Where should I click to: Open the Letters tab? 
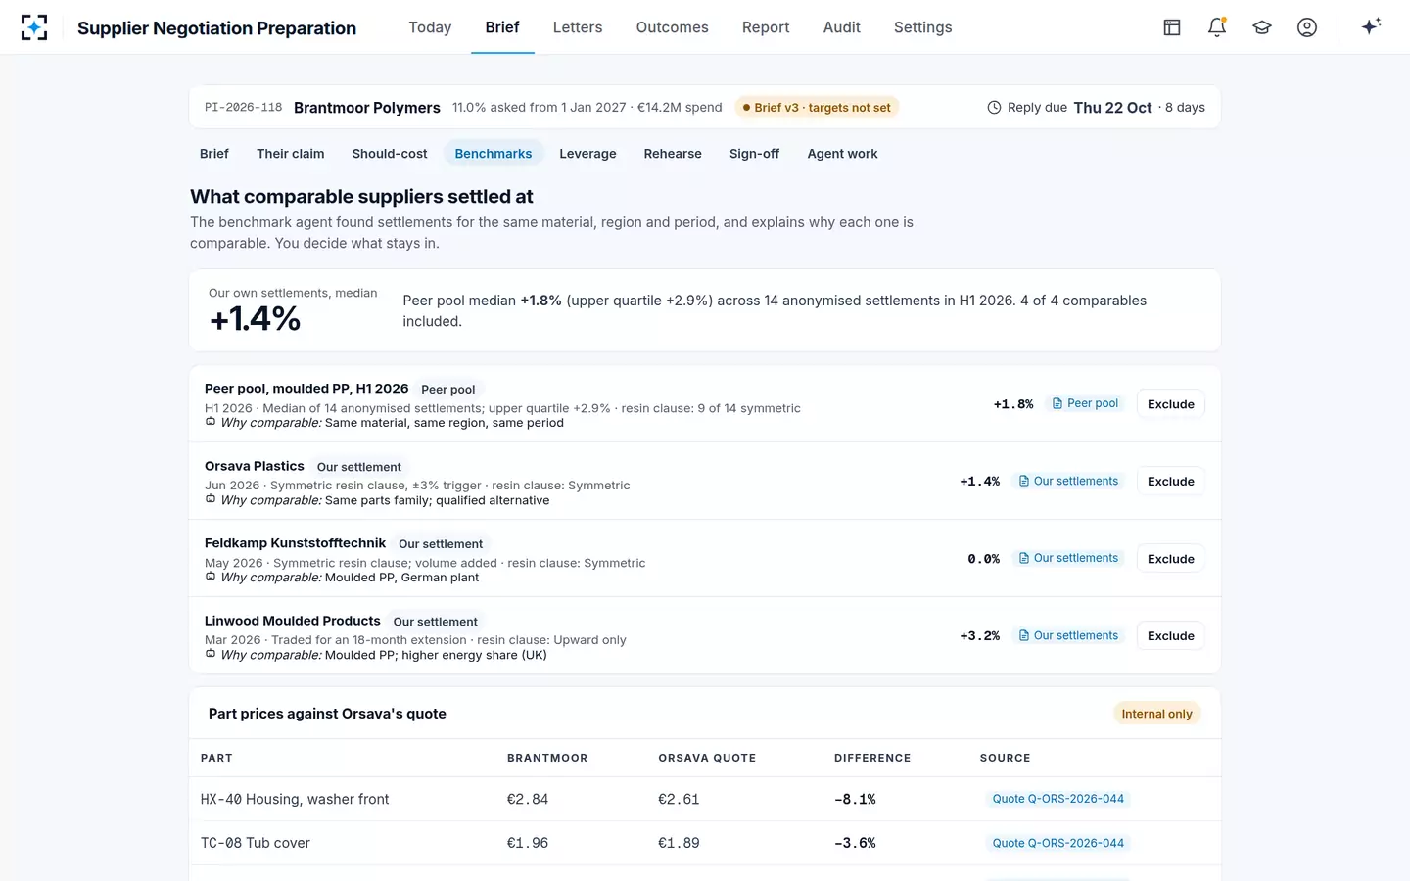pos(578,27)
